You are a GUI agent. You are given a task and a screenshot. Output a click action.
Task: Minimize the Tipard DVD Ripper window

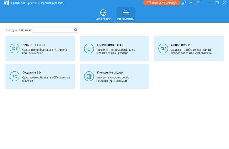[x=210, y=3]
